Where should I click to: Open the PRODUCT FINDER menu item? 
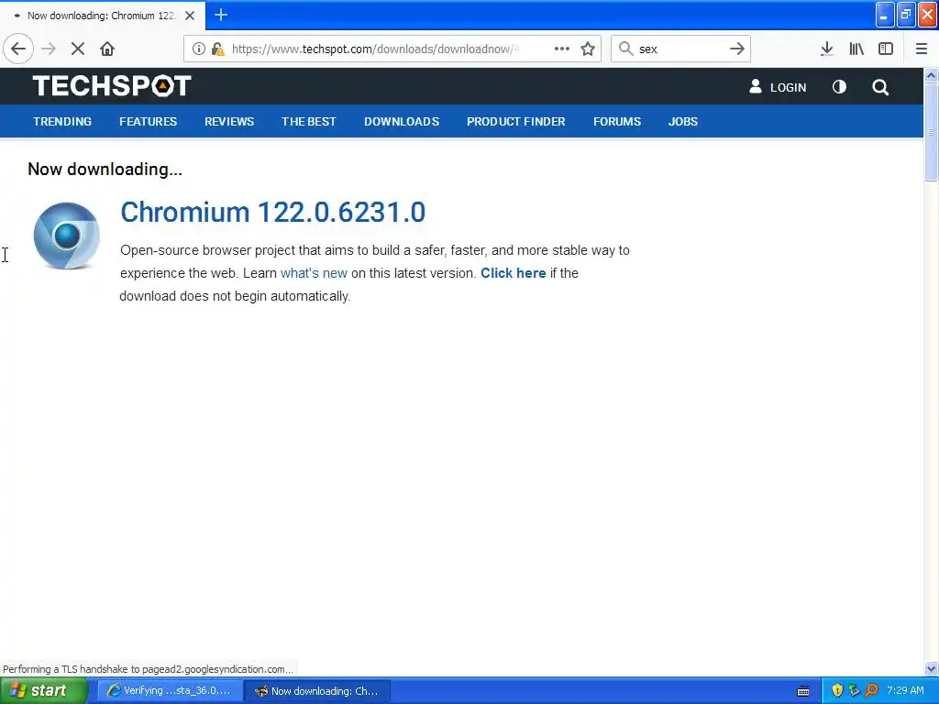516,122
